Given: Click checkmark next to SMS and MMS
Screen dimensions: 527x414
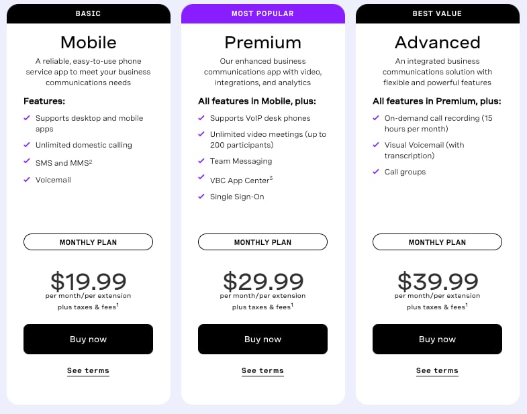Looking at the screenshot, I should (27, 161).
